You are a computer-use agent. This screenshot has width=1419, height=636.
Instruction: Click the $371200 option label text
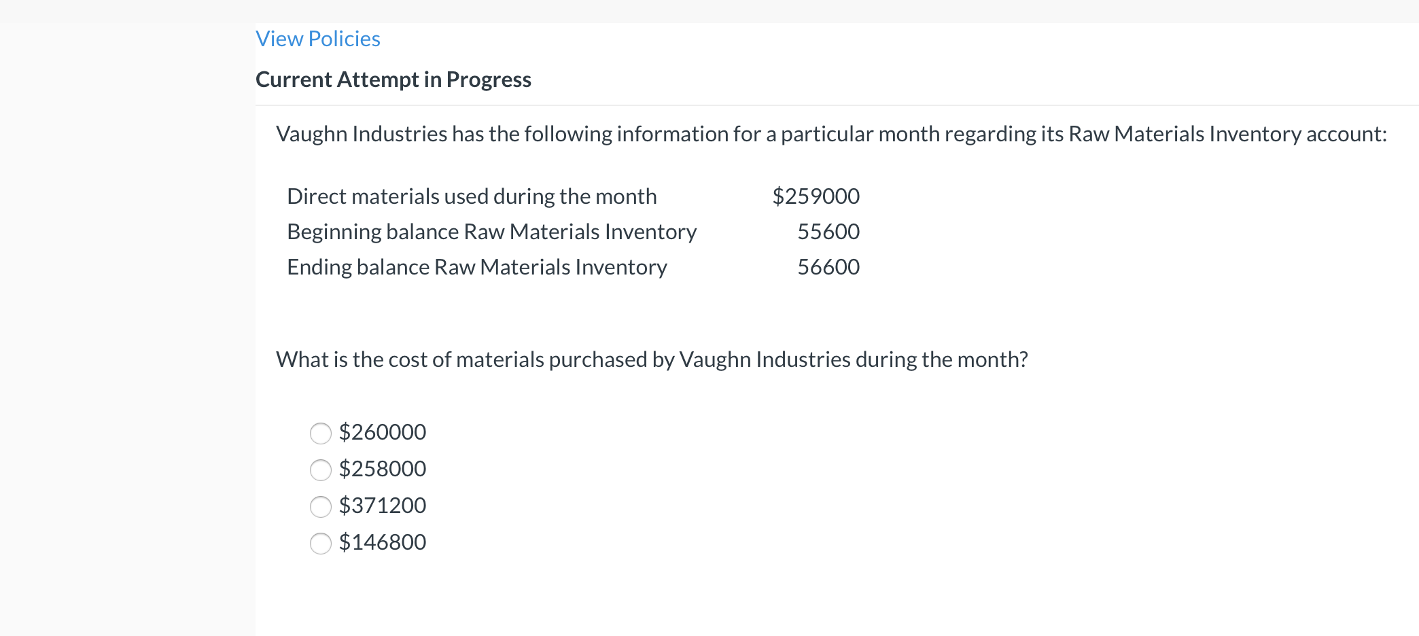383,506
